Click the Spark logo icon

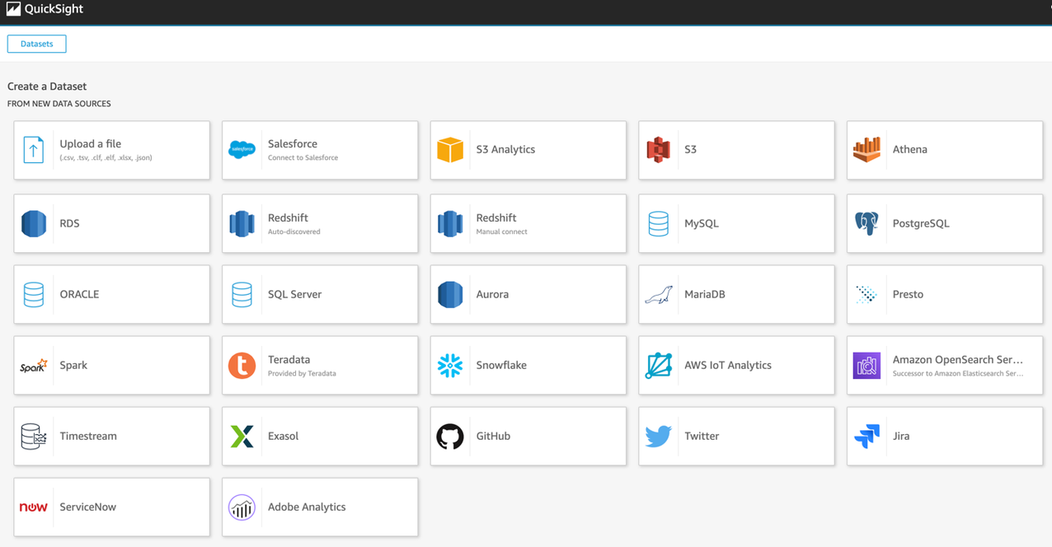(x=34, y=366)
